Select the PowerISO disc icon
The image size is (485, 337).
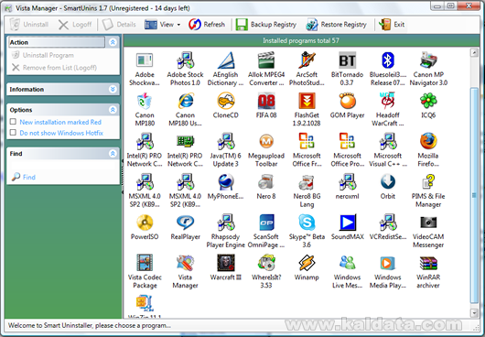click(145, 223)
